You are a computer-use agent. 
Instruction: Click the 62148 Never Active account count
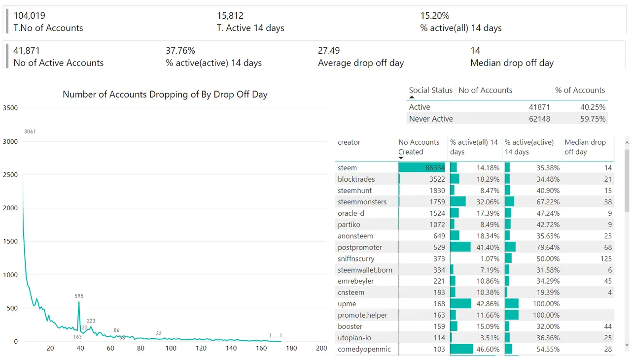(x=540, y=119)
